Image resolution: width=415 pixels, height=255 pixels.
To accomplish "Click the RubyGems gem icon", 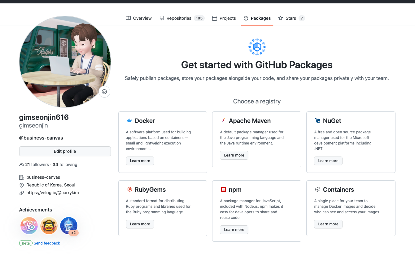I will click(x=130, y=190).
